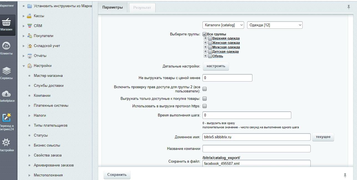Screen dimensions: 357x180
Task: Check the Женская одежда checkbox
Action: 210,43
